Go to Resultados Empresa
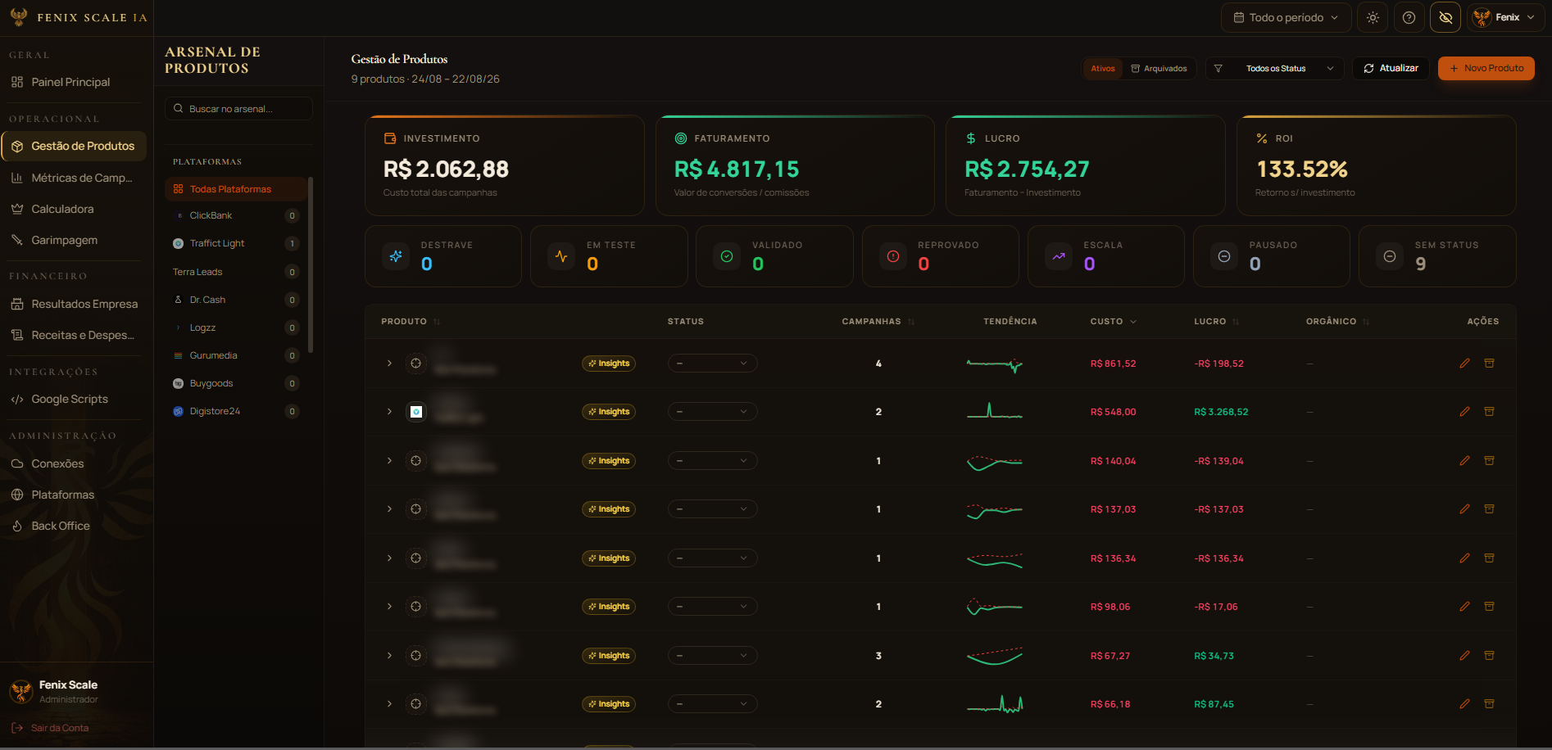Image resolution: width=1552 pixels, height=750 pixels. point(74,304)
